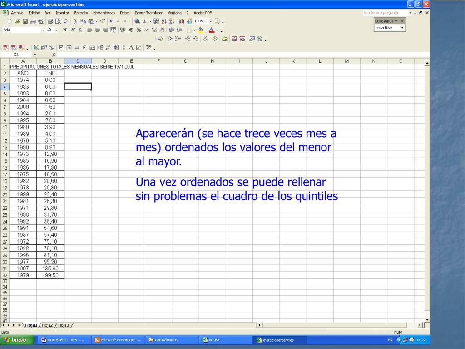Image resolution: width=465 pixels, height=349 pixels.
Task: Pick the yellow fill color bucket
Action: point(200,30)
